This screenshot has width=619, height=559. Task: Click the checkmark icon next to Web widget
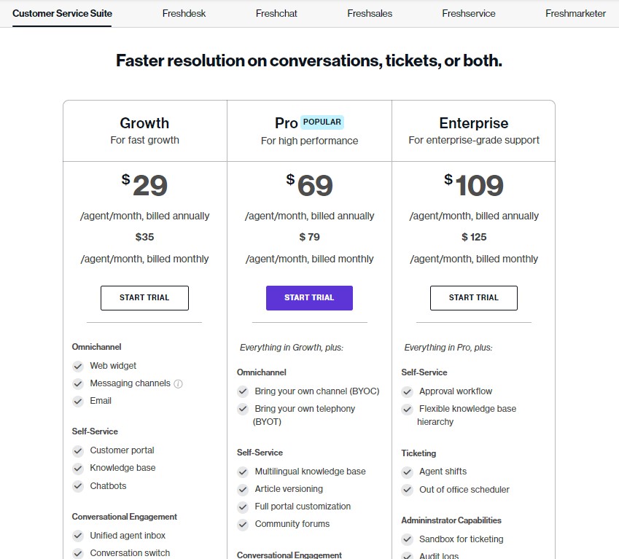click(x=78, y=366)
